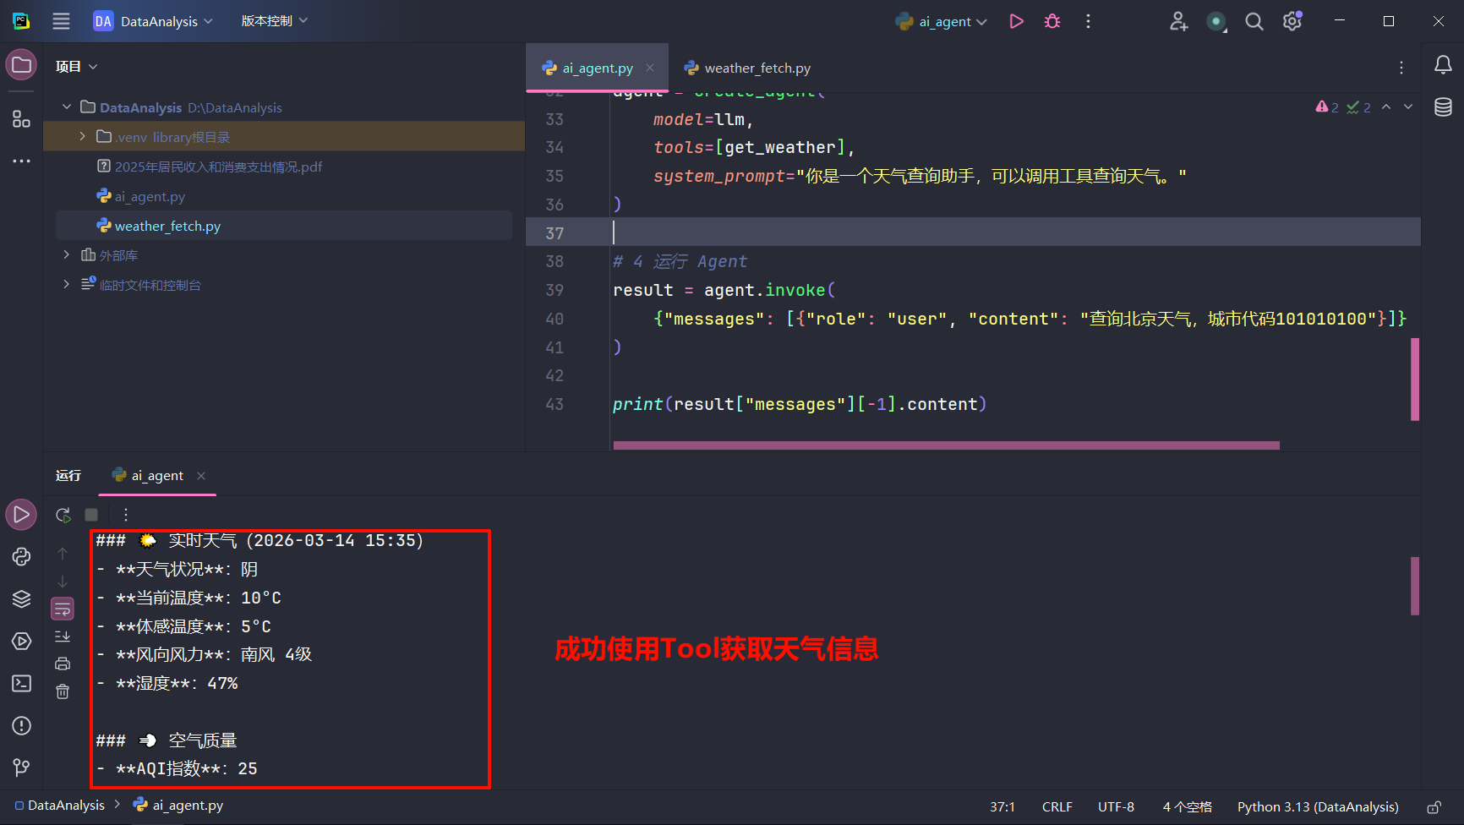Toggle soft-wrap in the run console
Image resolution: width=1464 pixels, height=825 pixels.
click(x=63, y=609)
